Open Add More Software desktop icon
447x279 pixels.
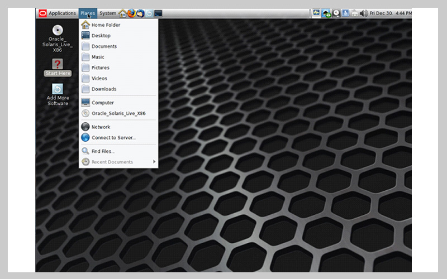coord(58,89)
